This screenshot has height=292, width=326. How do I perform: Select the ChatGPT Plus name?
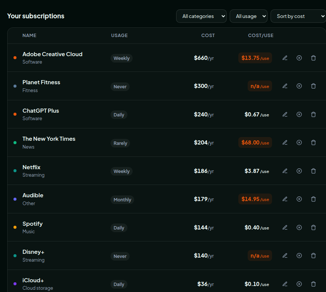[41, 111]
